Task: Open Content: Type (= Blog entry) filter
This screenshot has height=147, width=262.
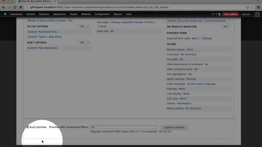Action: (x=45, y=37)
